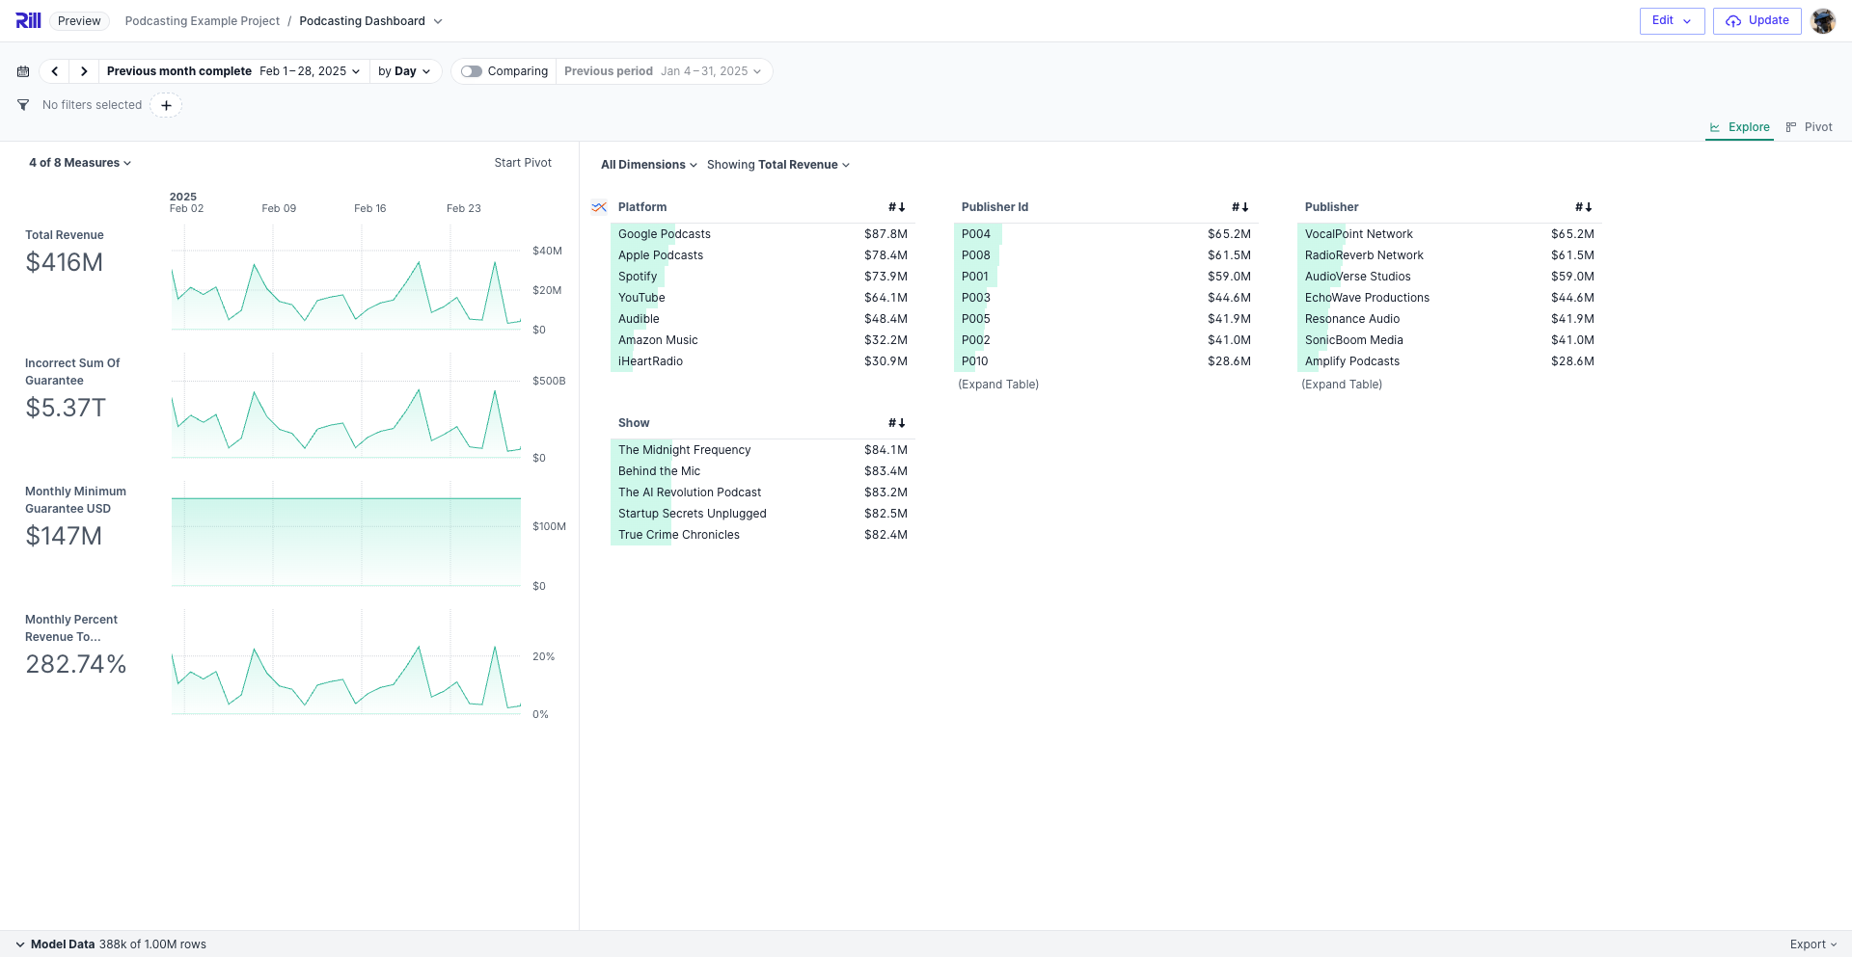This screenshot has width=1852, height=957.
Task: Click the calendar icon beside time range
Action: [x=23, y=71]
